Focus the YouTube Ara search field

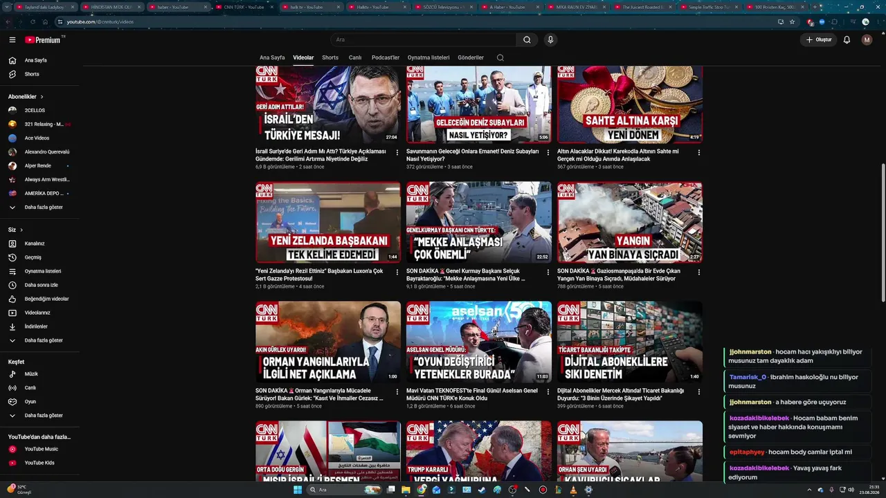423,40
